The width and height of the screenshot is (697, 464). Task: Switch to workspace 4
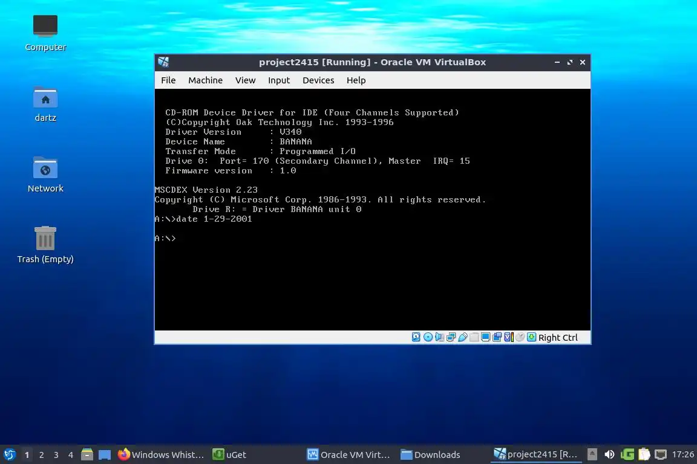pyautogui.click(x=71, y=455)
